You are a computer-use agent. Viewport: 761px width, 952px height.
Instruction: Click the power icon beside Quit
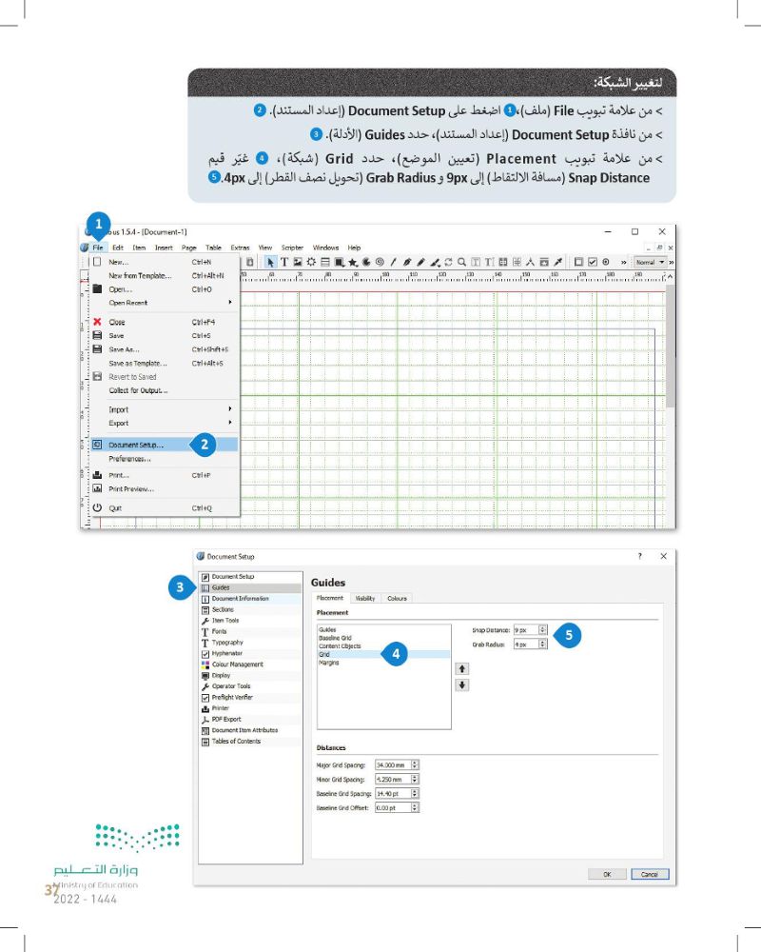coord(97,507)
